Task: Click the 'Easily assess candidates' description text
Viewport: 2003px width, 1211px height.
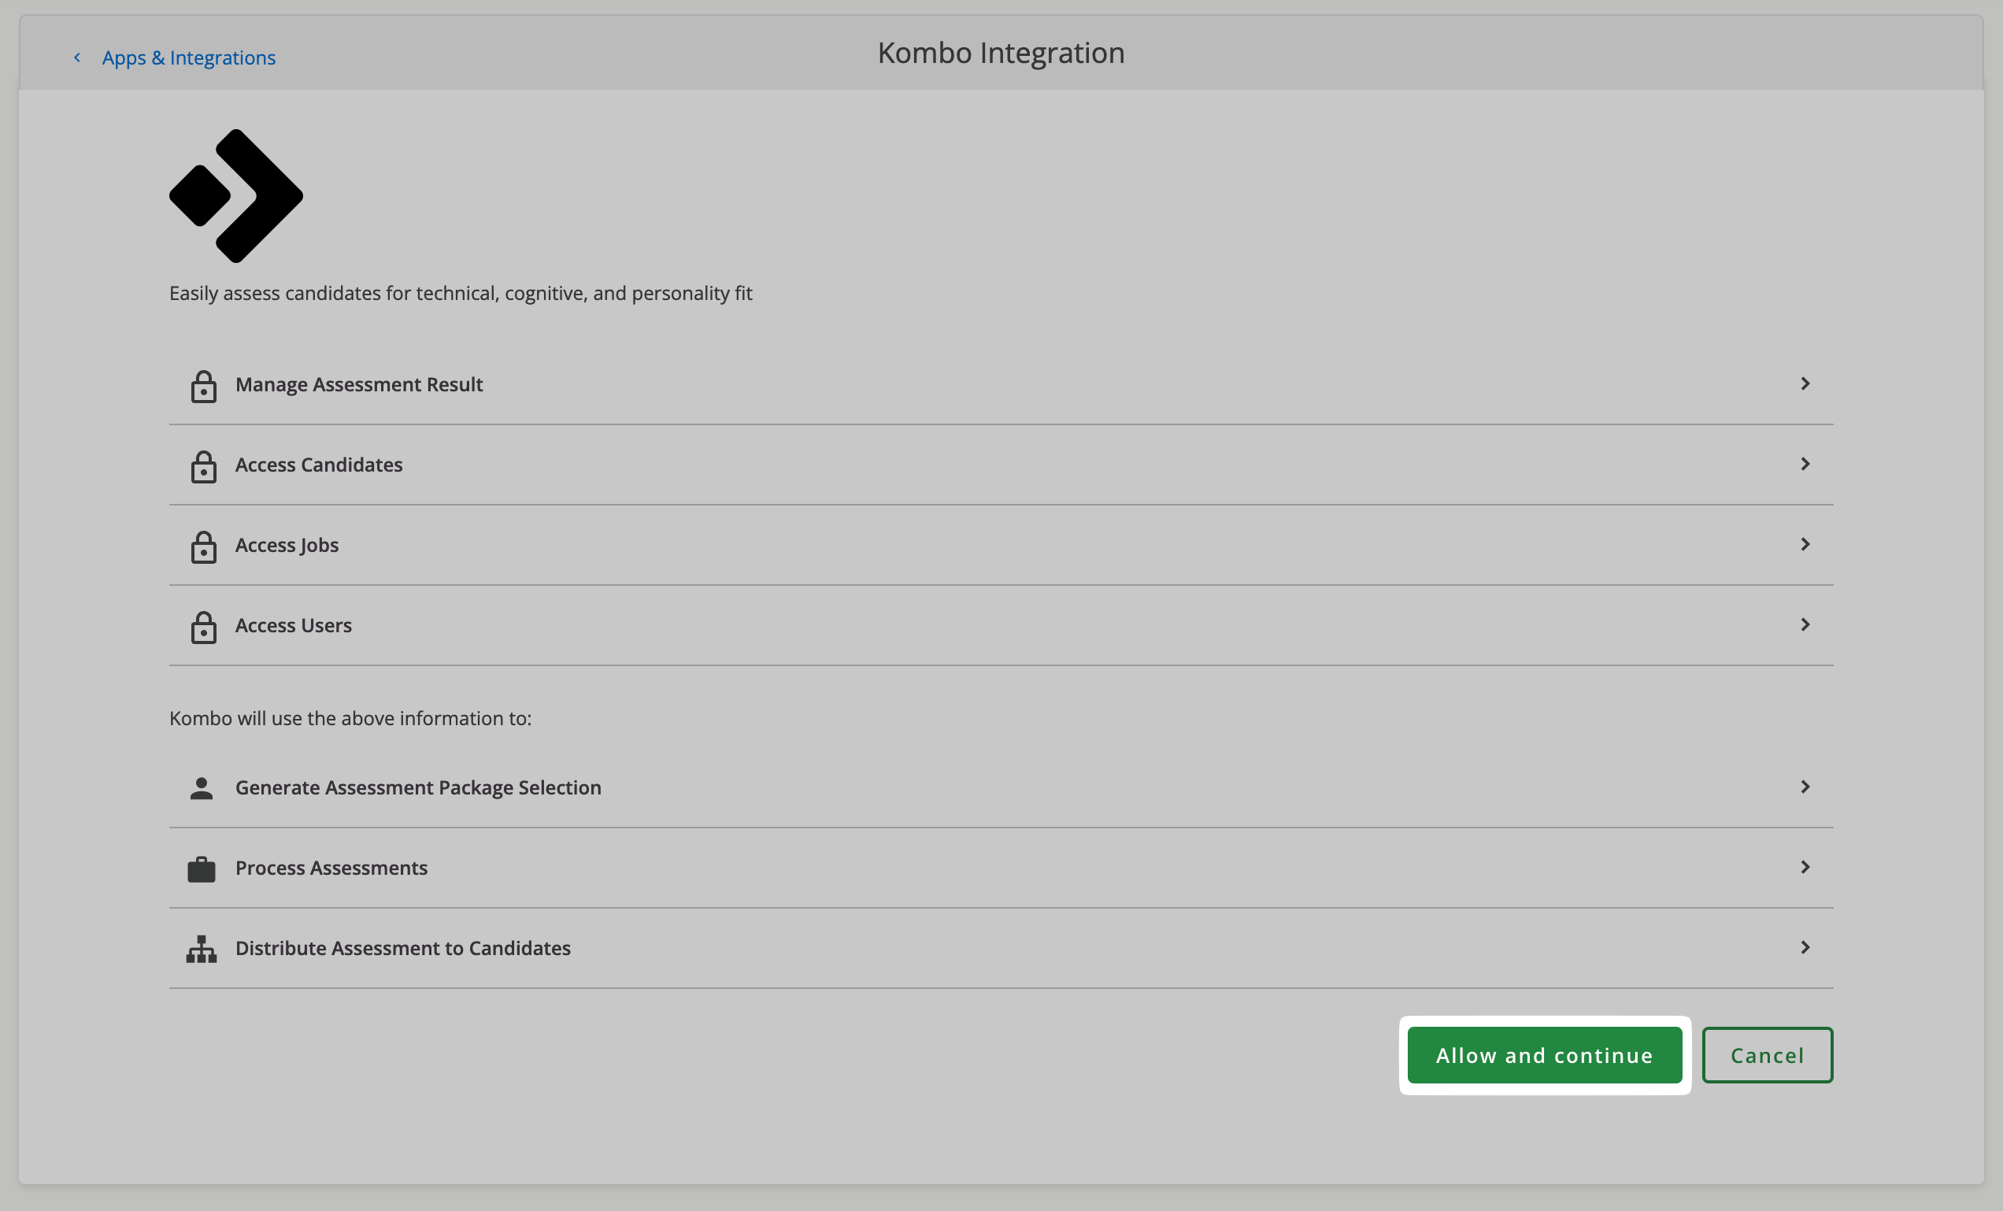Action: click(x=461, y=294)
